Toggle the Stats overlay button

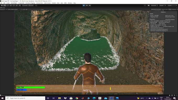point(170,10)
